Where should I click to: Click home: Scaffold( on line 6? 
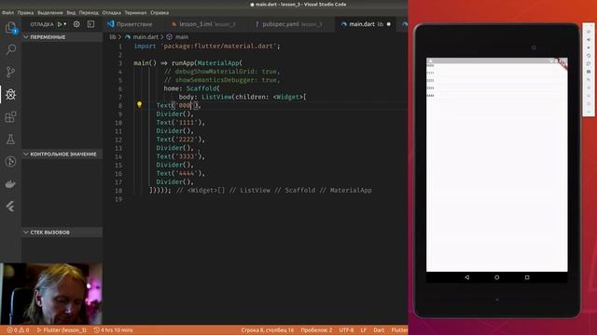tap(191, 88)
